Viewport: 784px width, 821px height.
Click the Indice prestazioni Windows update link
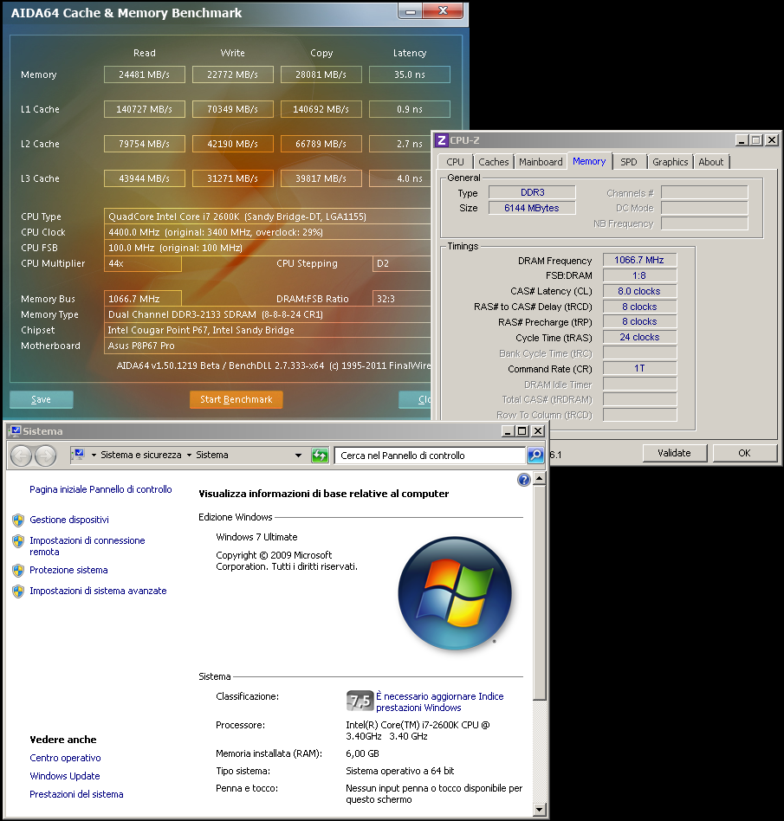439,702
